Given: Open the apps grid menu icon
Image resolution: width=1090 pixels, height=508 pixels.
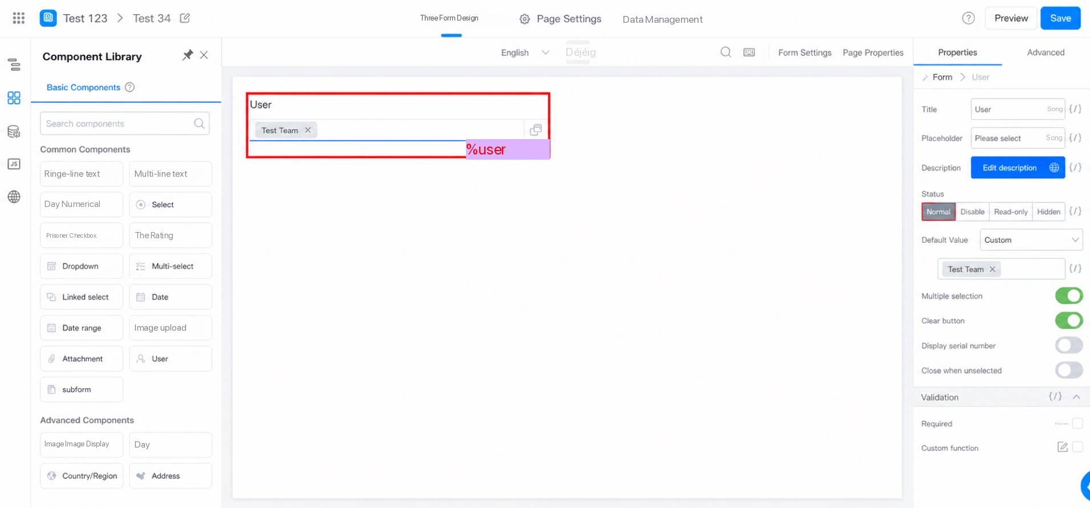Looking at the screenshot, I should click(x=19, y=18).
